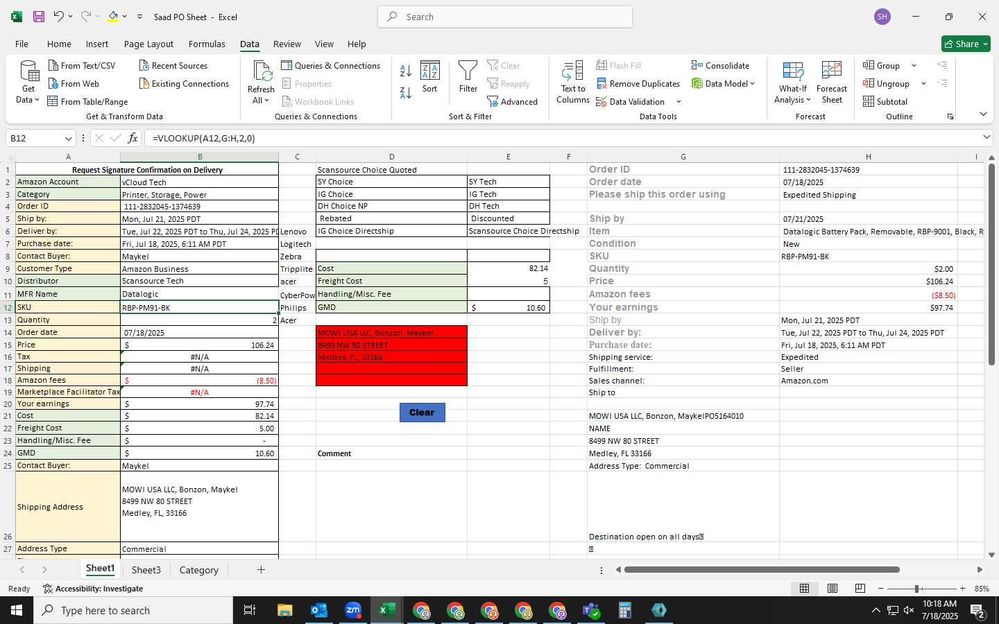Screen dimensions: 999x624
Task: Click Data Validation icon
Action: [x=601, y=101]
